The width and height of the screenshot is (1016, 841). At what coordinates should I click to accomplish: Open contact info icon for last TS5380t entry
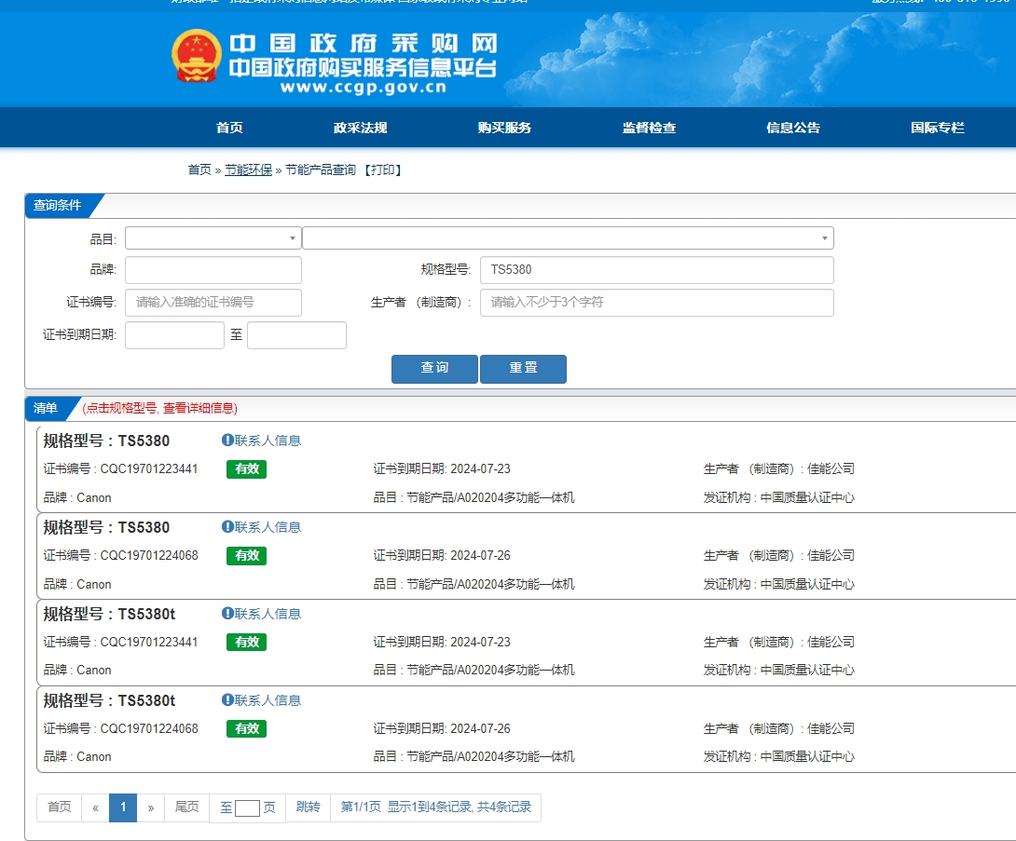click(x=227, y=699)
